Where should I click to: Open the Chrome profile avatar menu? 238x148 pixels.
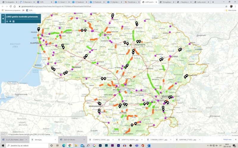(x=231, y=7)
